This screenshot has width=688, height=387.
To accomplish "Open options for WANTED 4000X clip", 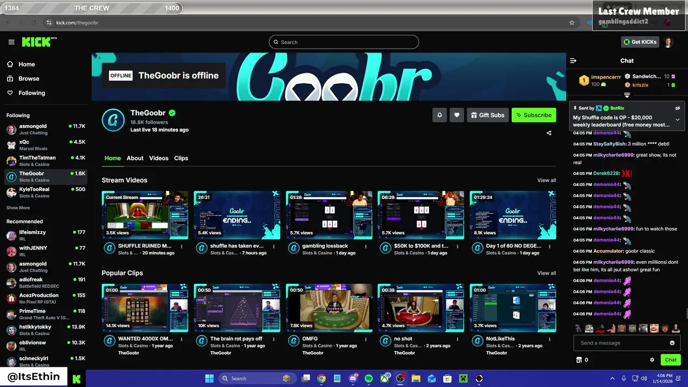I will (182, 340).
